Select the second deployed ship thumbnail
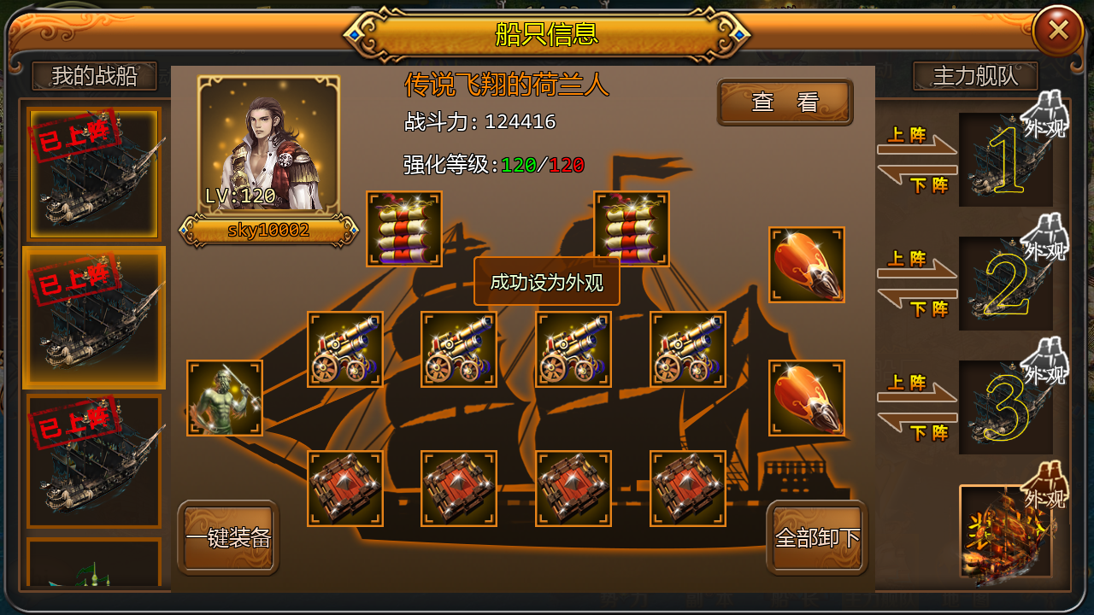Viewport: 1094px width, 615px height. pos(94,317)
